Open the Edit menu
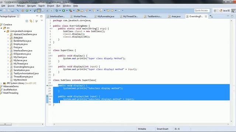 (3, 6)
